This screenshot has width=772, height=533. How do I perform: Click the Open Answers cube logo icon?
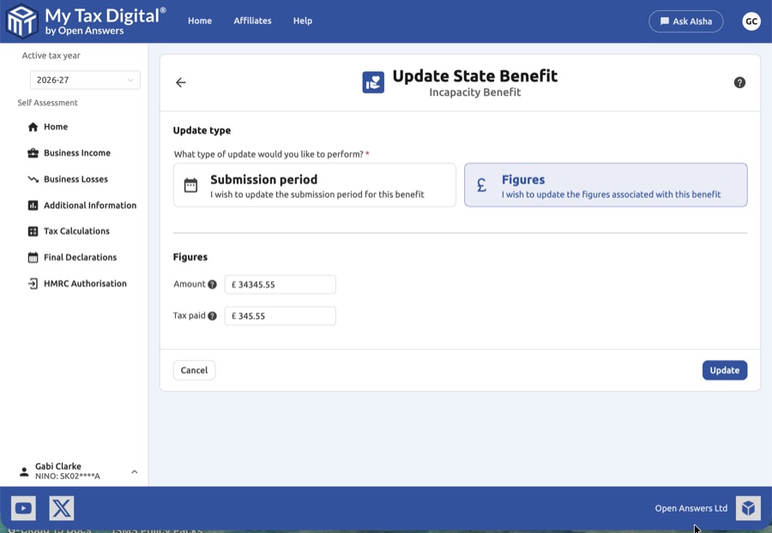click(748, 508)
